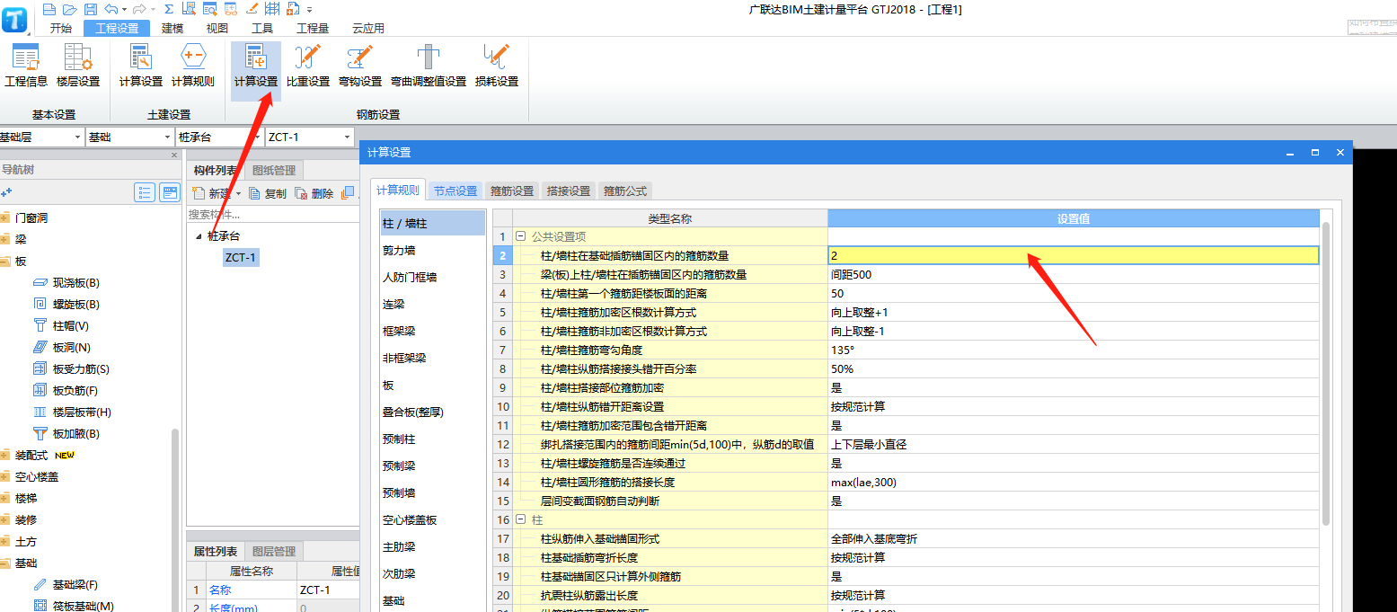Switch navigation tree to panel view icon

[x=170, y=192]
